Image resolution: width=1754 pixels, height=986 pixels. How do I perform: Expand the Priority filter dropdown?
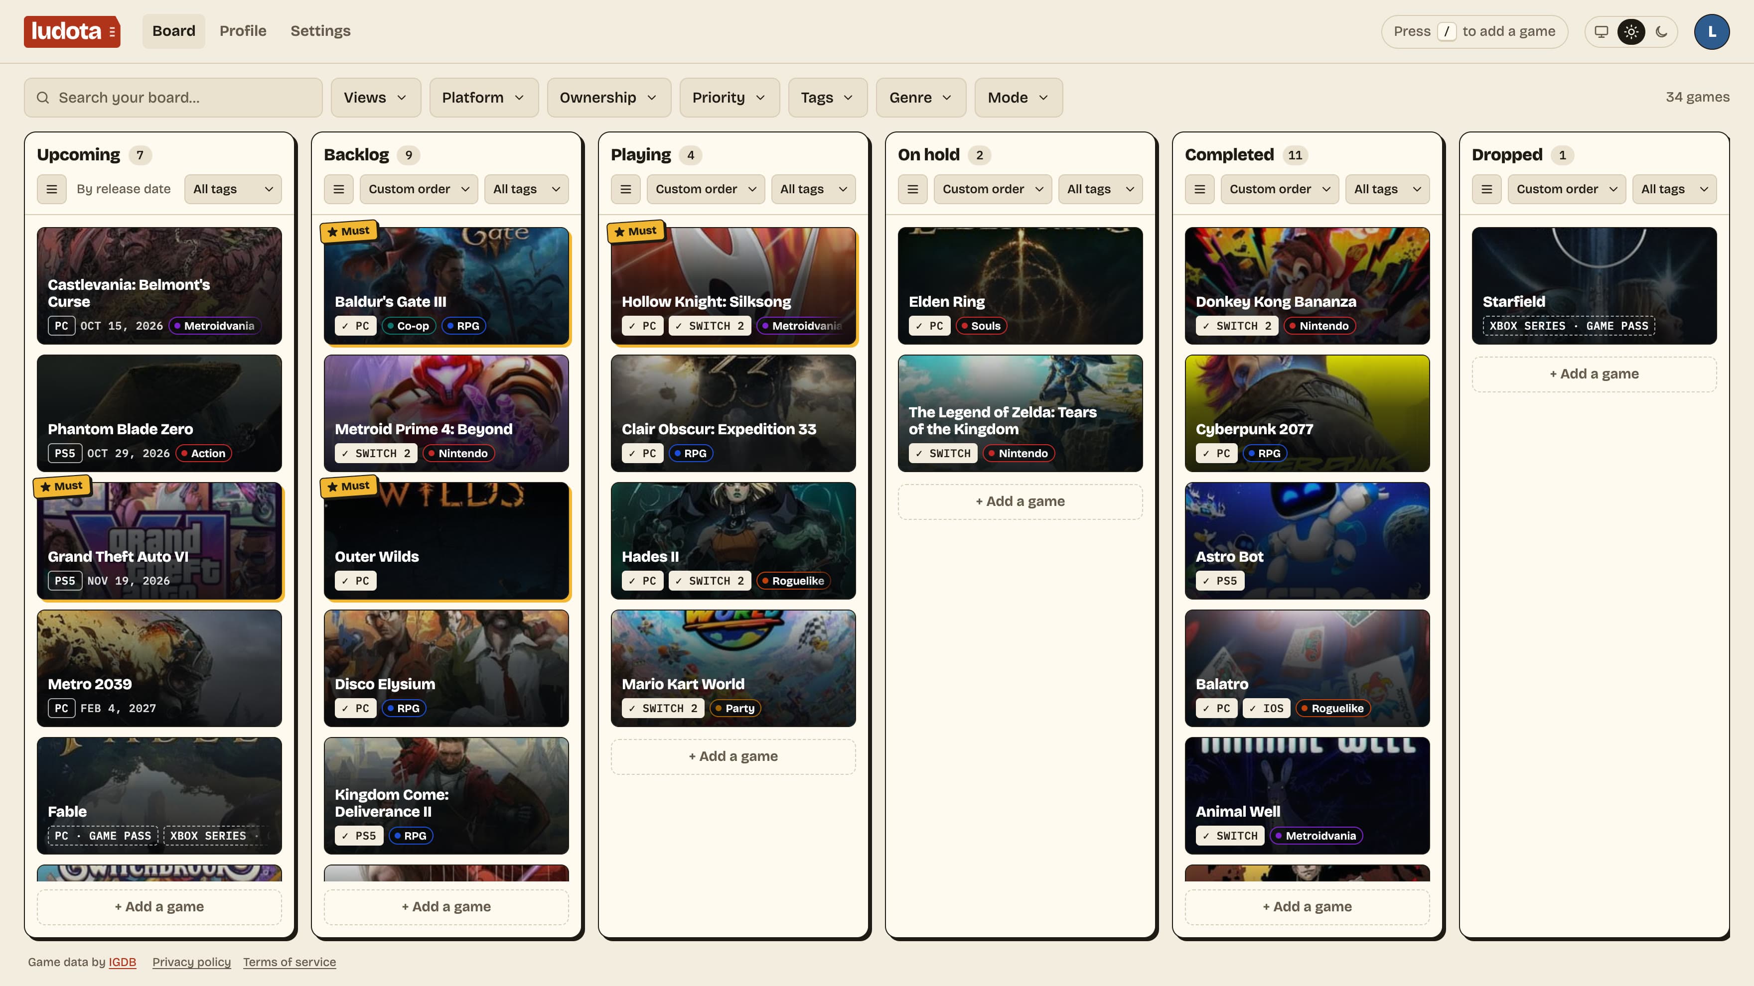pos(729,98)
